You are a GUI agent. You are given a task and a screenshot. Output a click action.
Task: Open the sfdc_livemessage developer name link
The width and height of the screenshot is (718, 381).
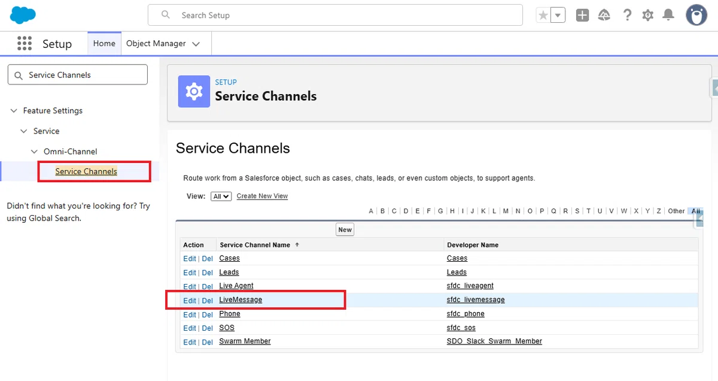pyautogui.click(x=476, y=300)
